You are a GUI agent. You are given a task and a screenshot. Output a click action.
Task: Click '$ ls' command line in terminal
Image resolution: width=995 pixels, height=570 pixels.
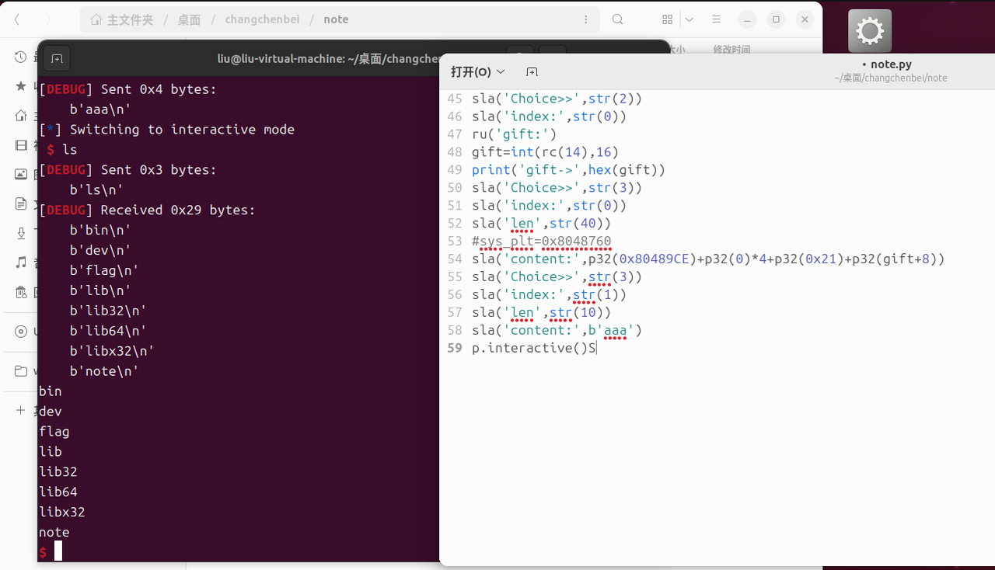61,149
